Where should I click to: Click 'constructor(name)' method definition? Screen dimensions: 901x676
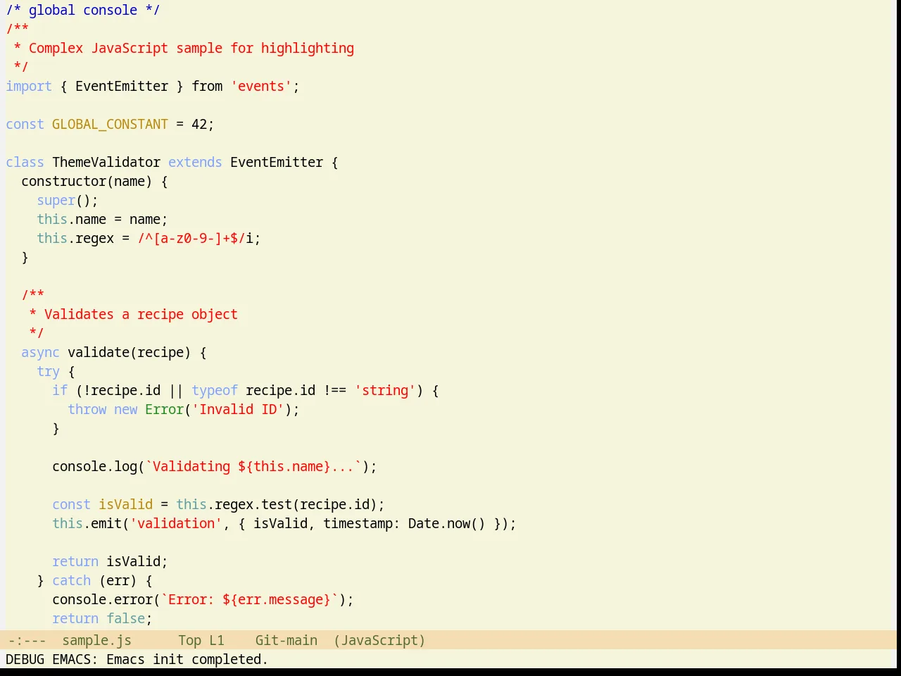click(x=87, y=181)
